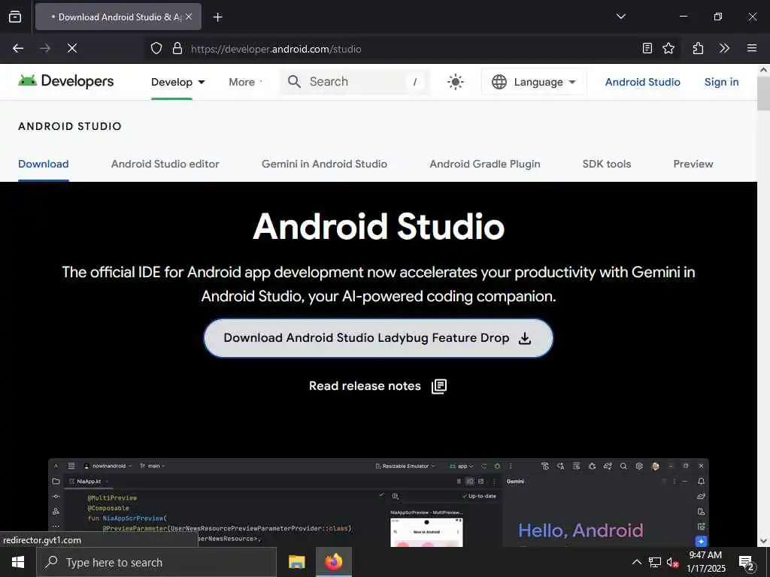This screenshot has width=770, height=577.
Task: Open the Firefox application menu
Action: [x=751, y=48]
